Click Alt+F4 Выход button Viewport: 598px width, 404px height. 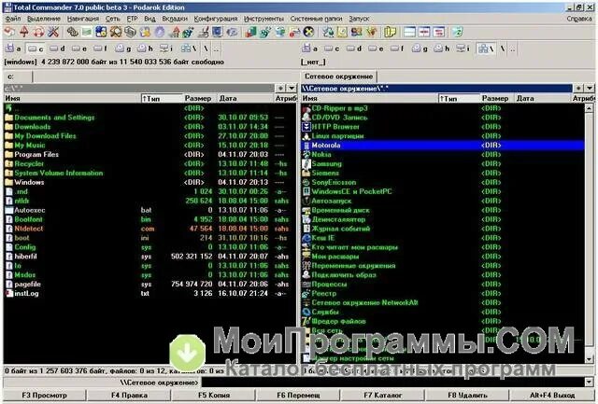[552, 396]
